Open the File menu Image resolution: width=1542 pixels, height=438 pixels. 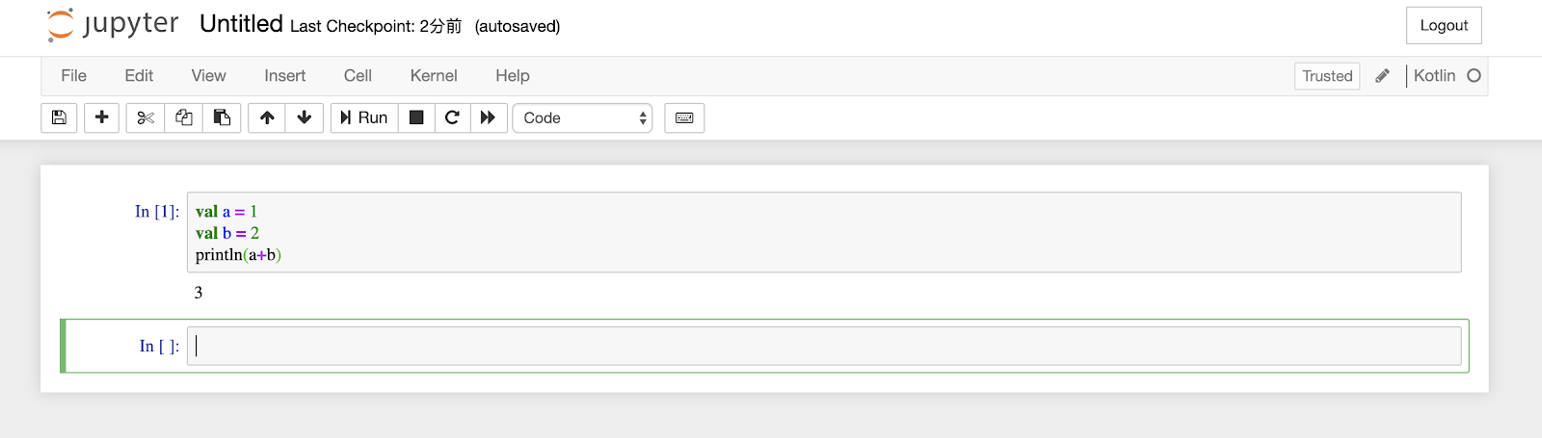pos(73,76)
